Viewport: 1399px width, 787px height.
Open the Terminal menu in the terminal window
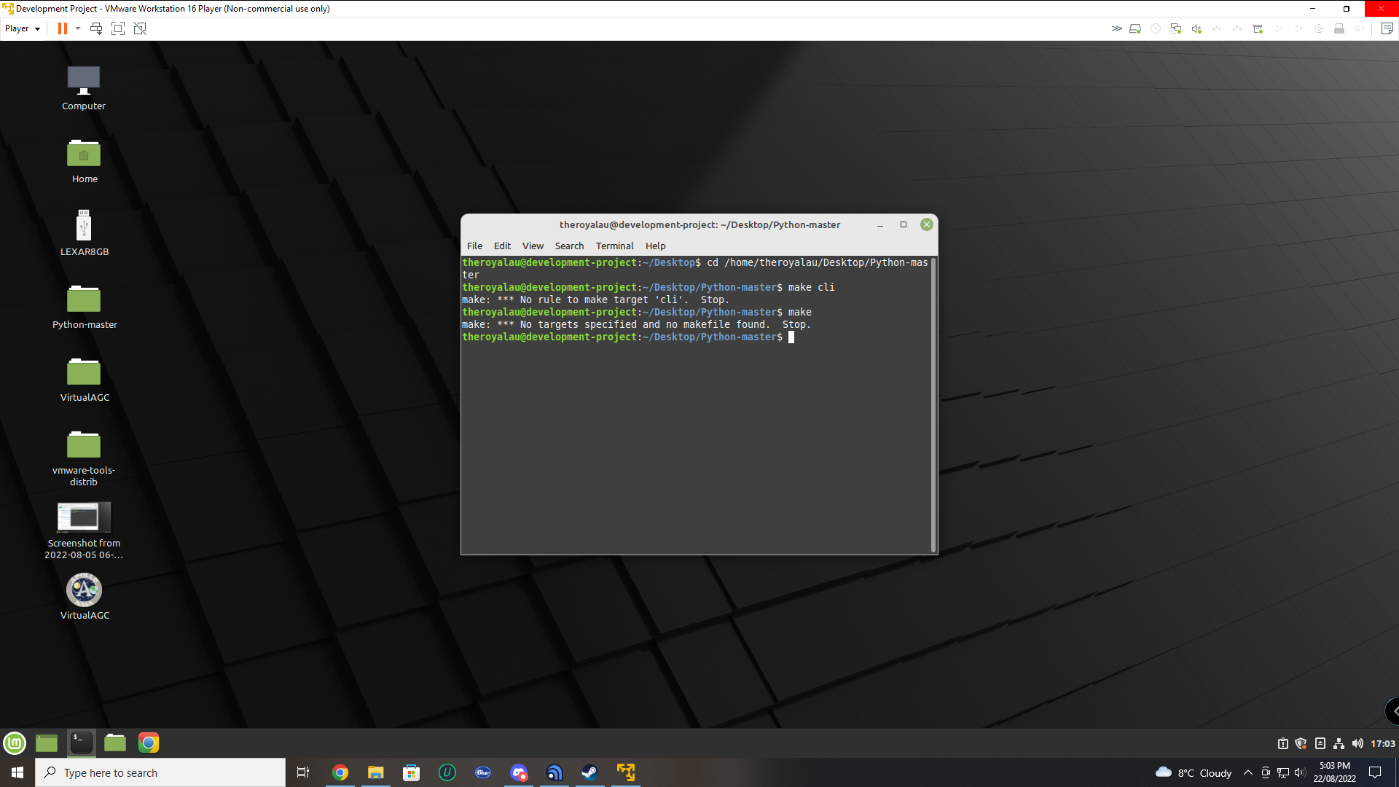614,246
